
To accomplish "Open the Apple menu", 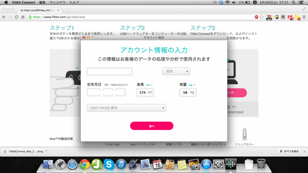I will 6,2.
